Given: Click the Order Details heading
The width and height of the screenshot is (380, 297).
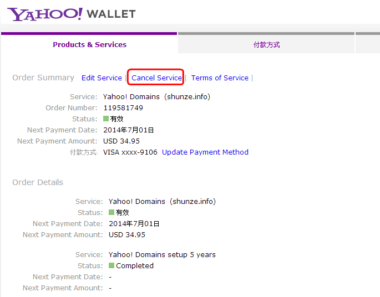Looking at the screenshot, I should click(38, 182).
